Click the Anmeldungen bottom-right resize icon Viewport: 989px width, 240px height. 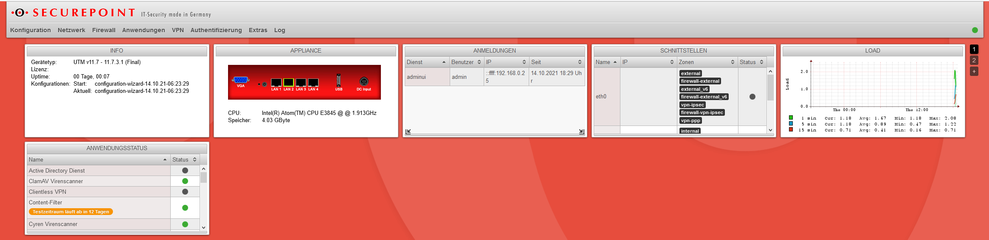point(581,131)
